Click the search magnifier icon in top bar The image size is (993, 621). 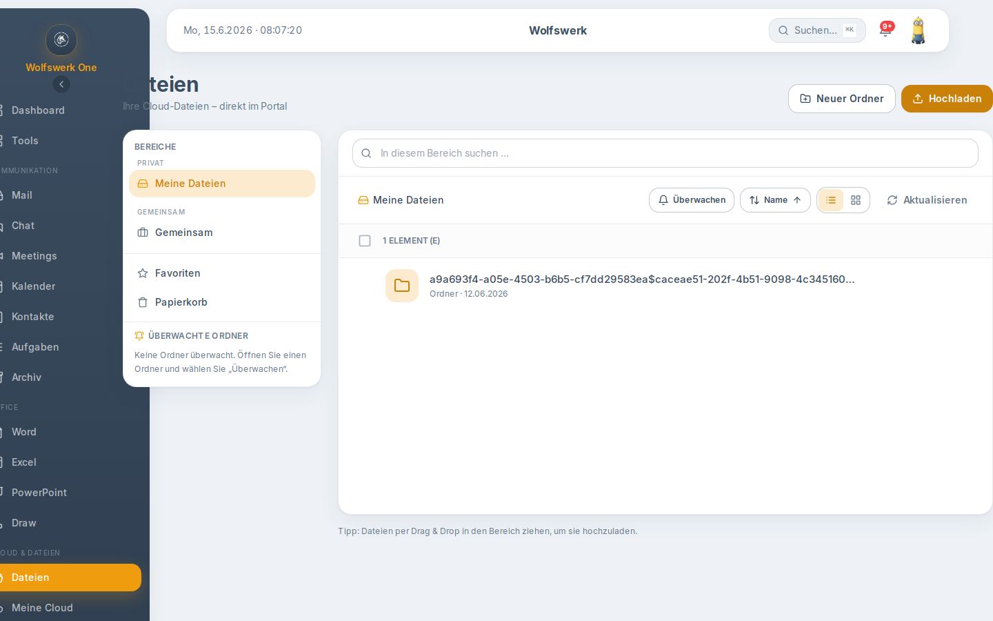(x=783, y=30)
